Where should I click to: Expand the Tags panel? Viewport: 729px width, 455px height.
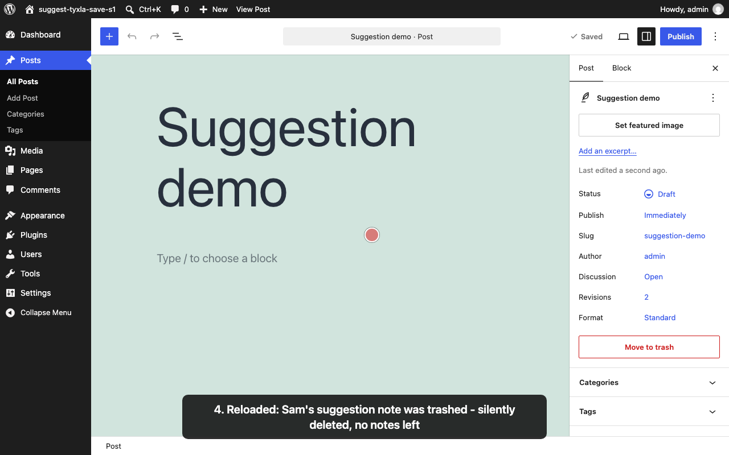[x=649, y=412]
